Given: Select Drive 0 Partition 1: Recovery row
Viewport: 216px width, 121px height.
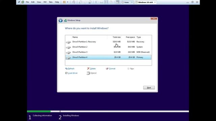Looking at the screenshot, I should [108, 42].
